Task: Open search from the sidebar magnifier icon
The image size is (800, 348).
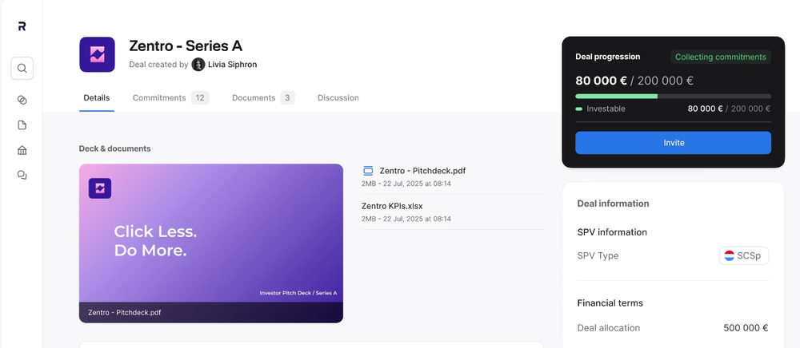Action: tap(22, 68)
